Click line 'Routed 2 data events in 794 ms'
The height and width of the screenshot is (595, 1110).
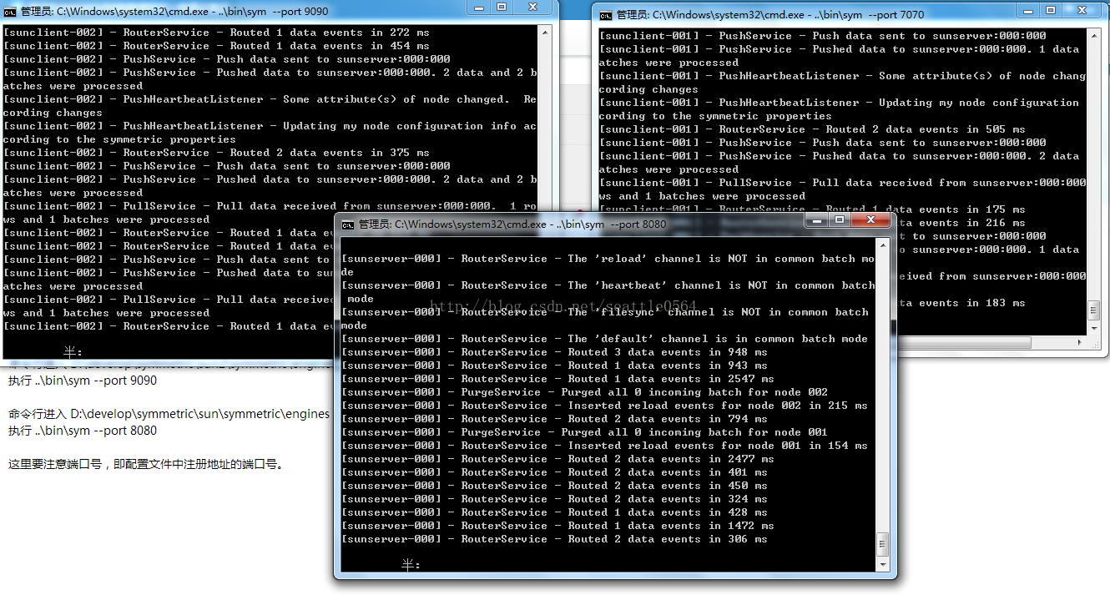[x=554, y=419]
